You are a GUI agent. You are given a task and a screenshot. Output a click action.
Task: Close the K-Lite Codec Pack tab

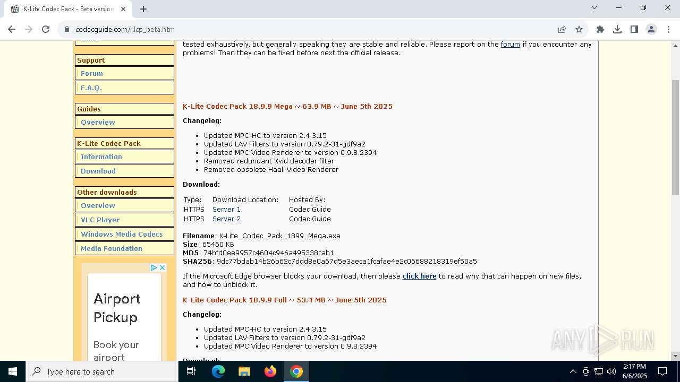[123, 8]
